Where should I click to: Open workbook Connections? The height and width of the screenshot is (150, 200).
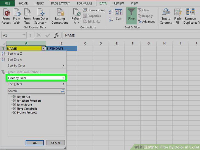point(93,10)
